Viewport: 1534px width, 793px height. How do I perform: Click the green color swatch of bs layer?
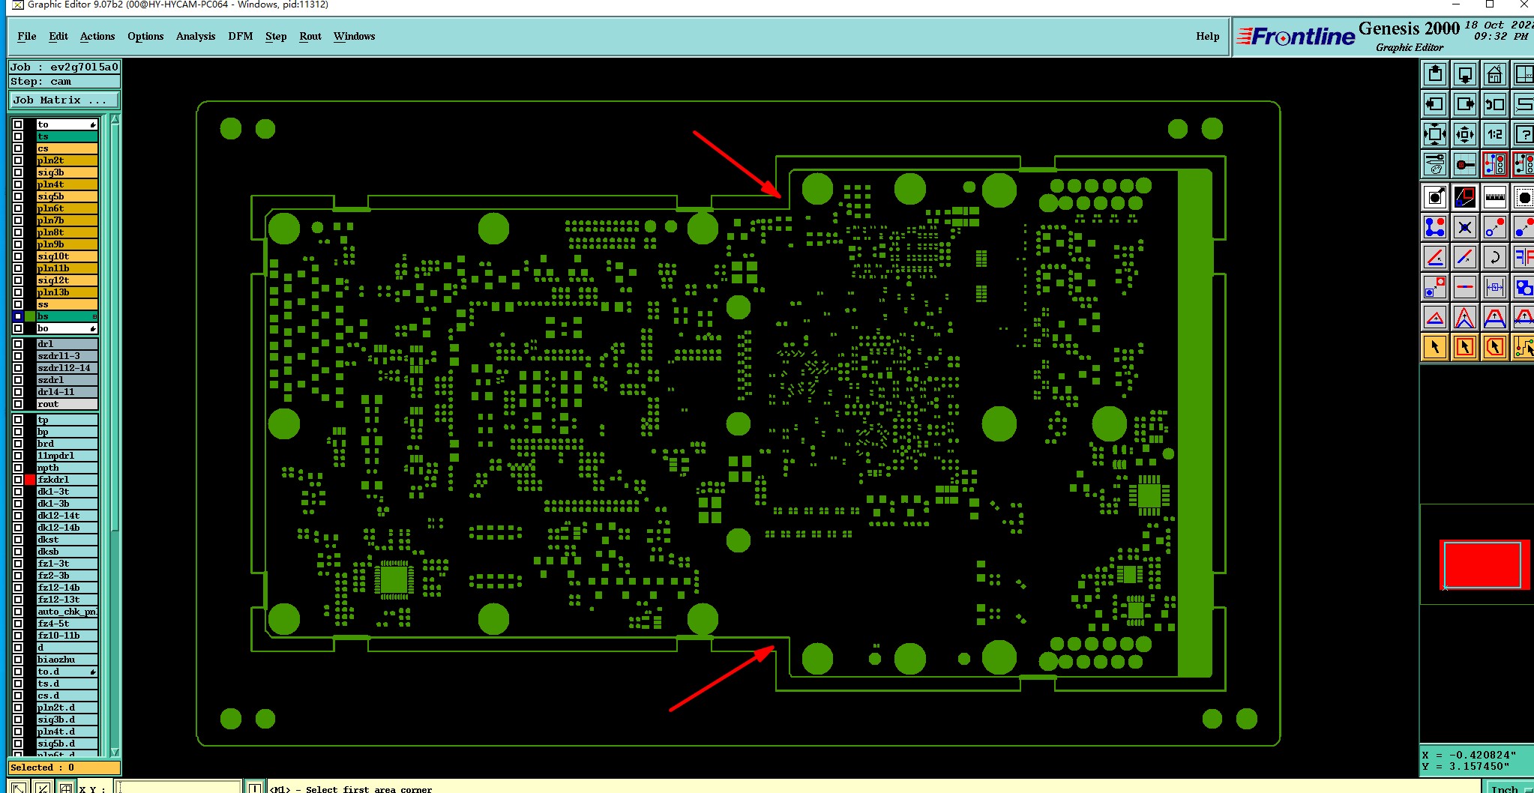tap(30, 316)
